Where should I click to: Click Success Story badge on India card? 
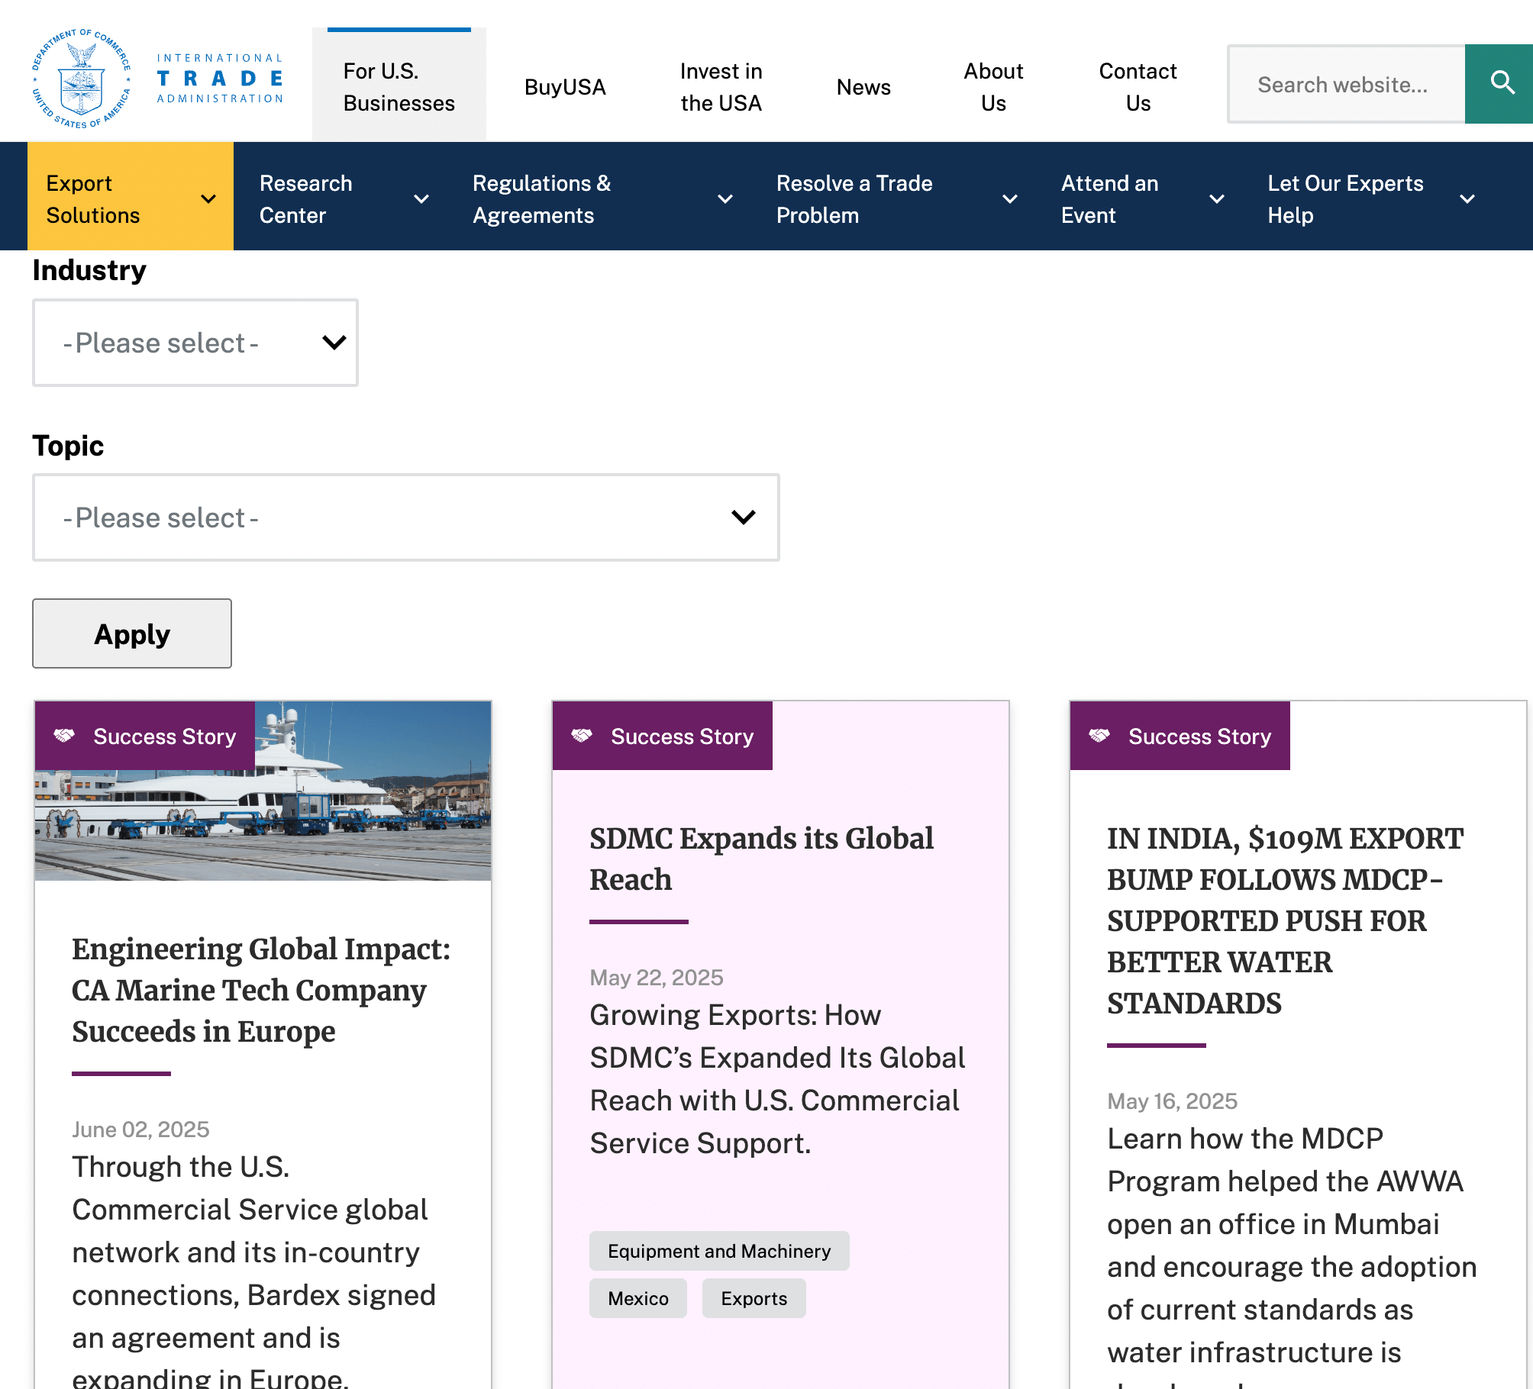pyautogui.click(x=1180, y=736)
